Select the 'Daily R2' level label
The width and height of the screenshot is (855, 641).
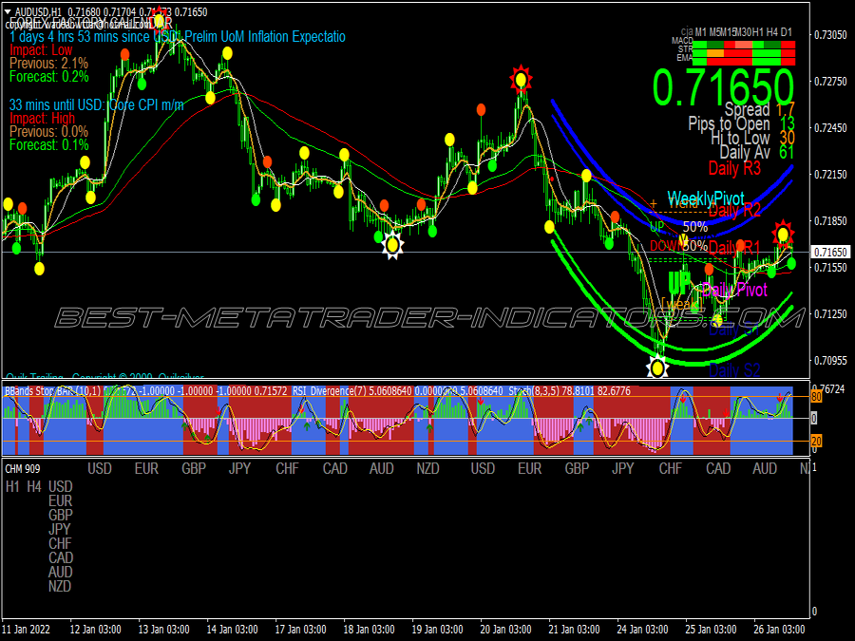(734, 211)
